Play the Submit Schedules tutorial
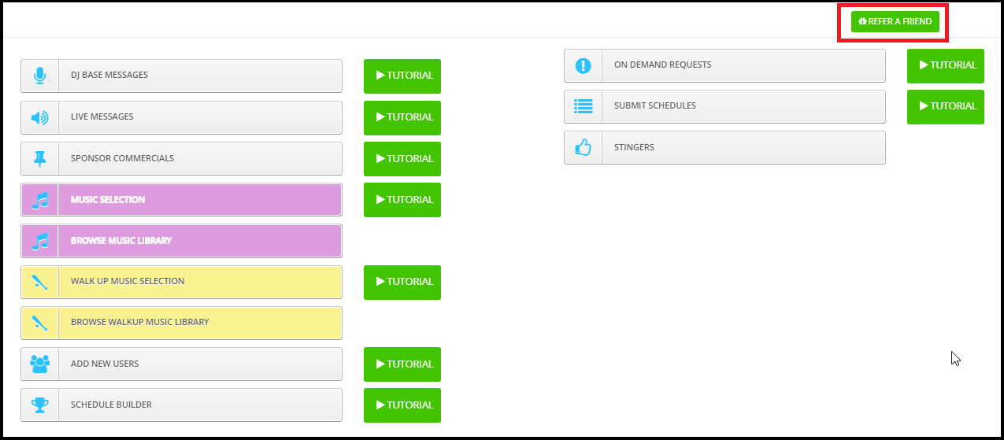The height and width of the screenshot is (440, 1004). (946, 106)
